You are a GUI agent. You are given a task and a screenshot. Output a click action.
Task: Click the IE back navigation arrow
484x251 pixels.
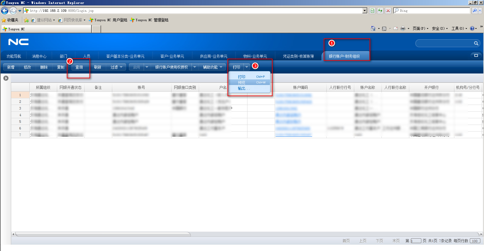[x=5, y=11]
